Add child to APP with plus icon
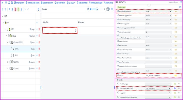This screenshot has height=100, width=183. 37,23
